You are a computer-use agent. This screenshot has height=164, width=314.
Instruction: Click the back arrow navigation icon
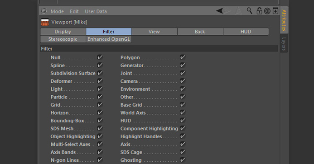coord(219,11)
